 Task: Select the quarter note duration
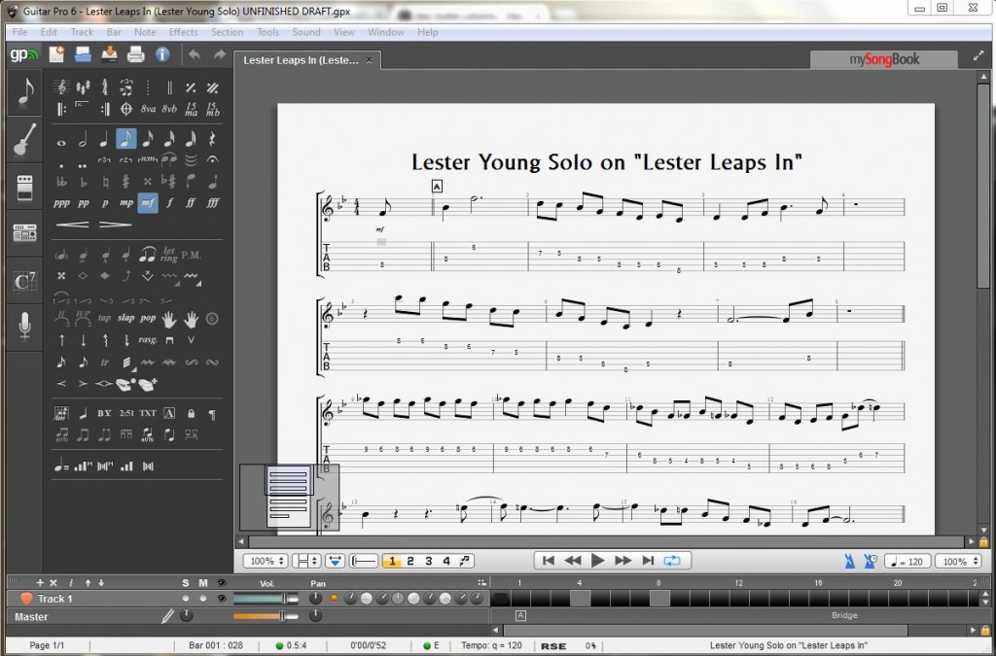click(x=104, y=139)
